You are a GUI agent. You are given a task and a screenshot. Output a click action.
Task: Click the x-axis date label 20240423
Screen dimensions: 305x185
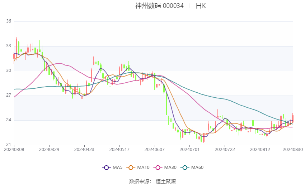pos(84,150)
